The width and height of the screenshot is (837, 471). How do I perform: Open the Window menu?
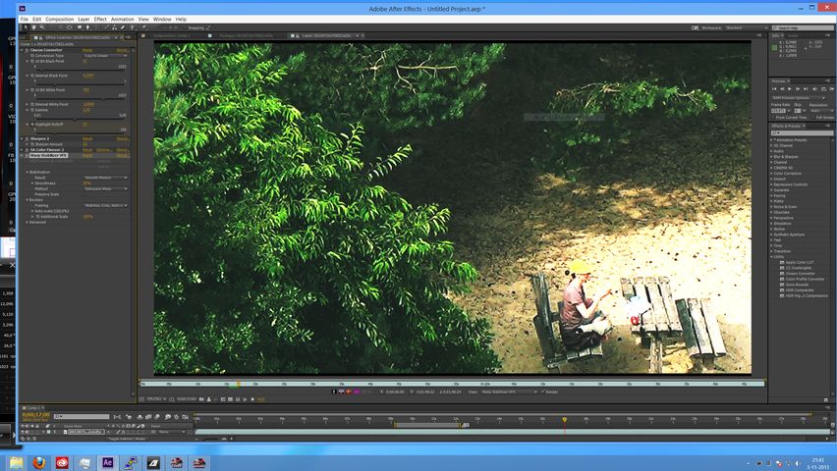tap(162, 20)
